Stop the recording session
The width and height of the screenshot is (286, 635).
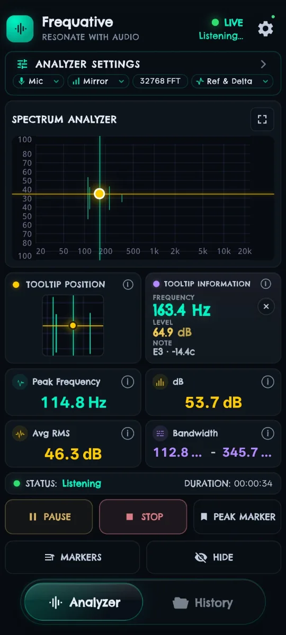(143, 517)
